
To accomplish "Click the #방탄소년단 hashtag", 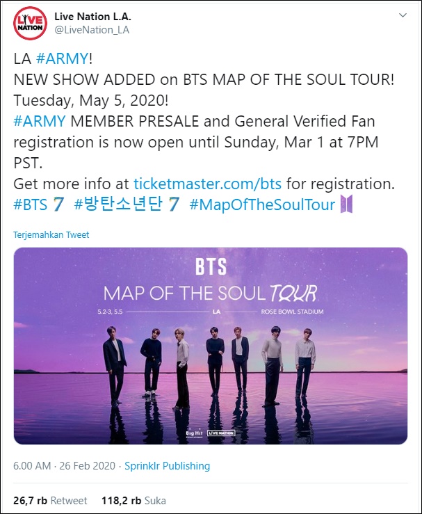I will pyautogui.click(x=118, y=204).
